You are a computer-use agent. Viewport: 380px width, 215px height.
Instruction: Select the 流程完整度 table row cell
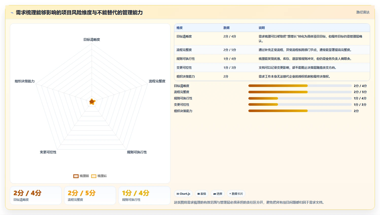pos(184,50)
